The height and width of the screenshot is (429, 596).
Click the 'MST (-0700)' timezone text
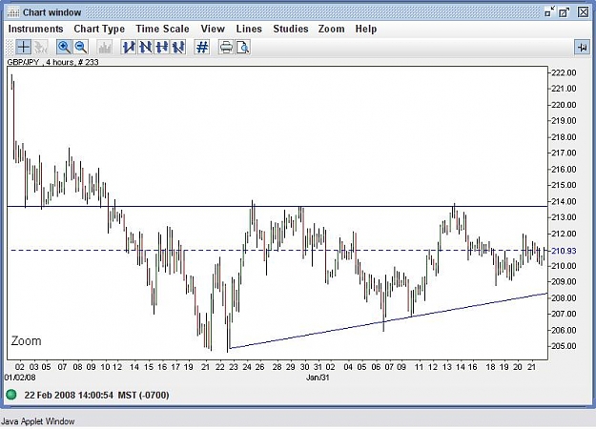pos(143,395)
